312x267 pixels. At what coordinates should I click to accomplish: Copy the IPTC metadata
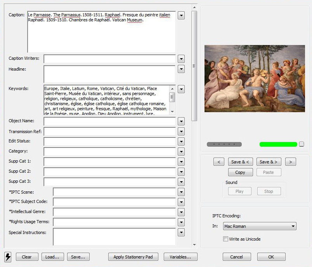[x=240, y=172]
